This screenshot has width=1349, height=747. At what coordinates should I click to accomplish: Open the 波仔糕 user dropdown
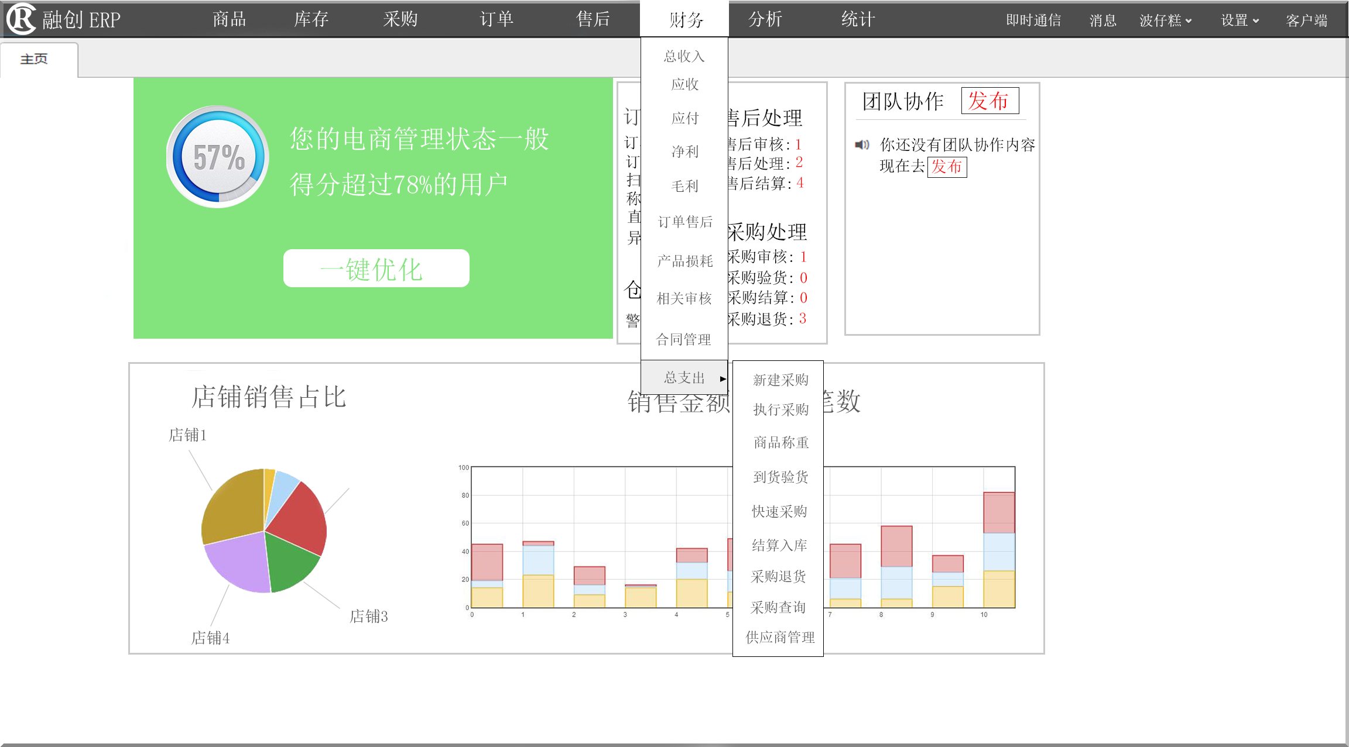(x=1165, y=19)
